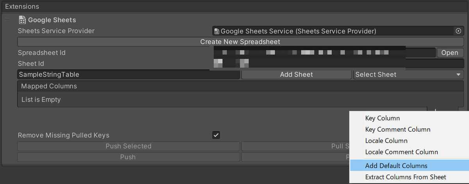Click the Add Sheet button

coord(296,75)
